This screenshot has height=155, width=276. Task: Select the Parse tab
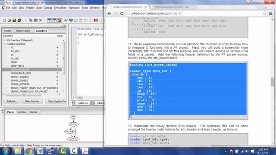[10, 112]
